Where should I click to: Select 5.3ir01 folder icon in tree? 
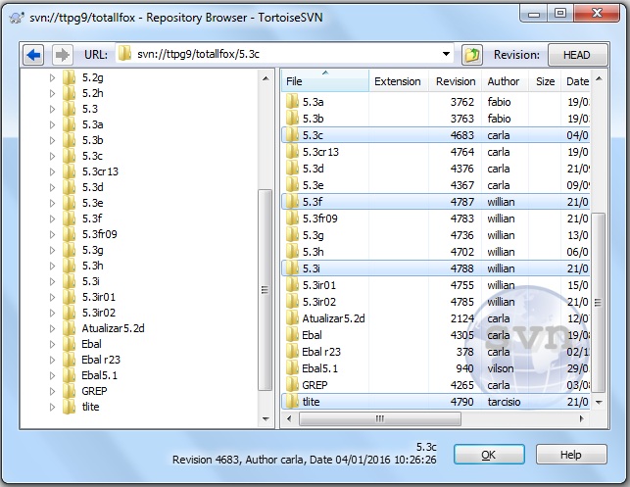pos(70,297)
